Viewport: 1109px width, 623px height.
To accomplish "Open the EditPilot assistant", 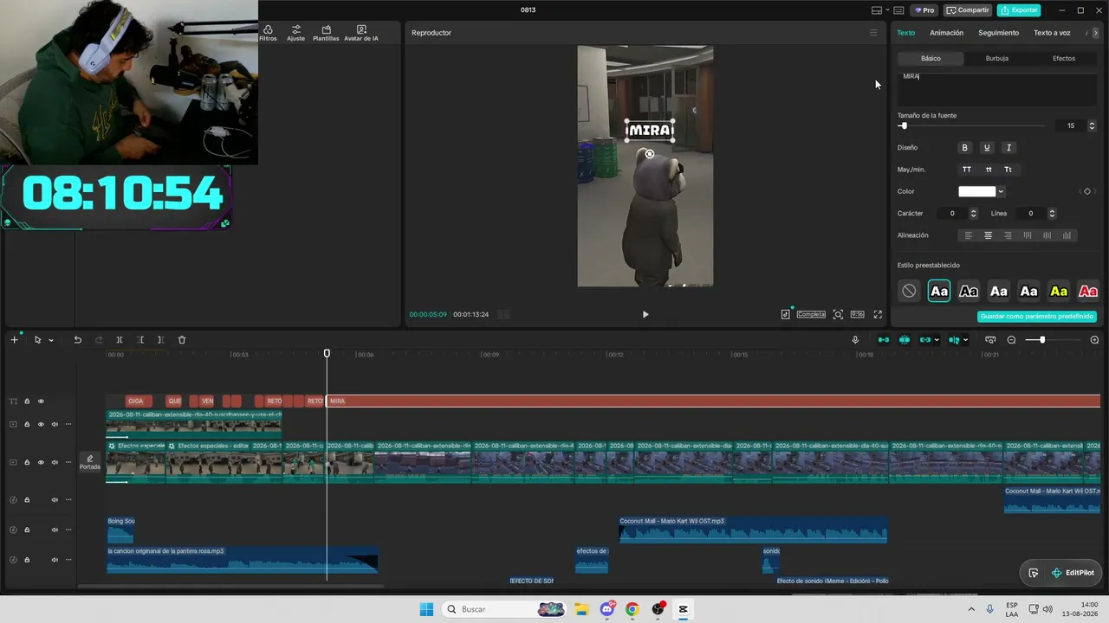I will point(1073,573).
